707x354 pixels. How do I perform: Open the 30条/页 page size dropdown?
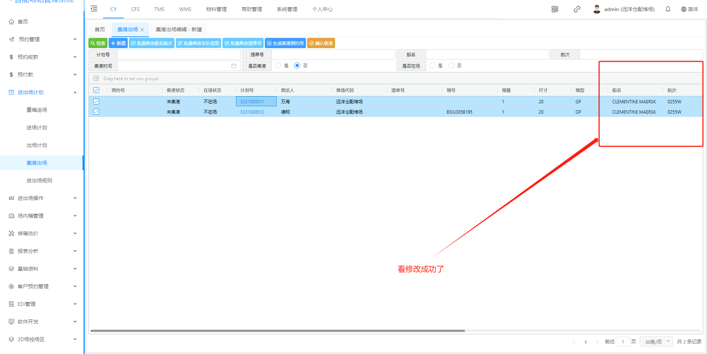click(x=656, y=342)
